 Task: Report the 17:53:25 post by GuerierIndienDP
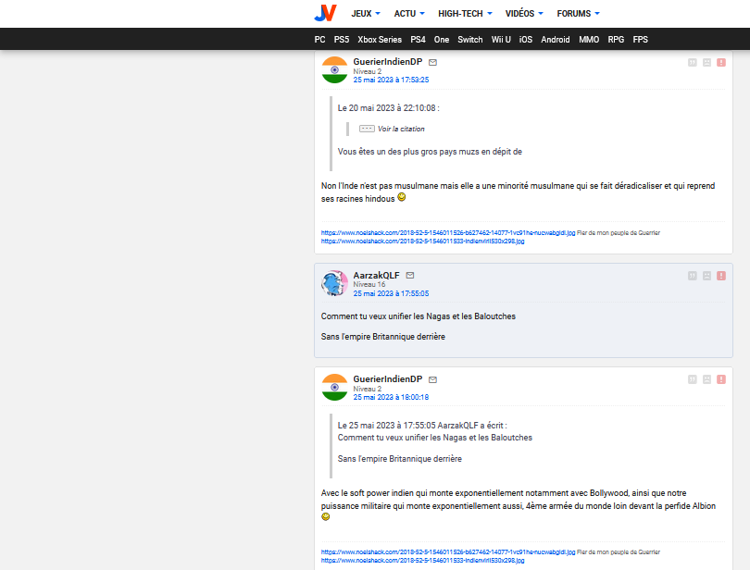point(721,62)
